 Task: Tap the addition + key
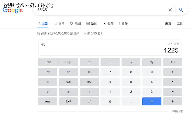point(172,101)
